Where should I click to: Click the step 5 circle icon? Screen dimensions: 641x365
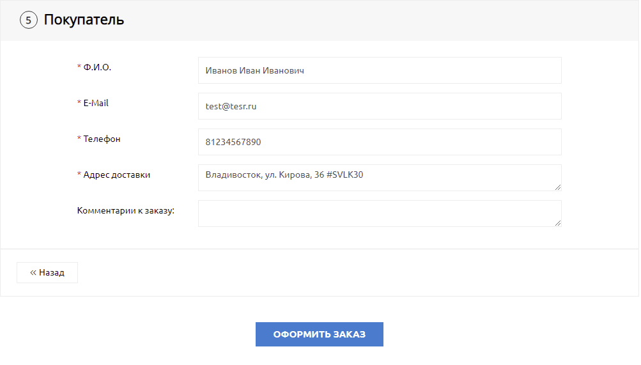pyautogui.click(x=28, y=20)
